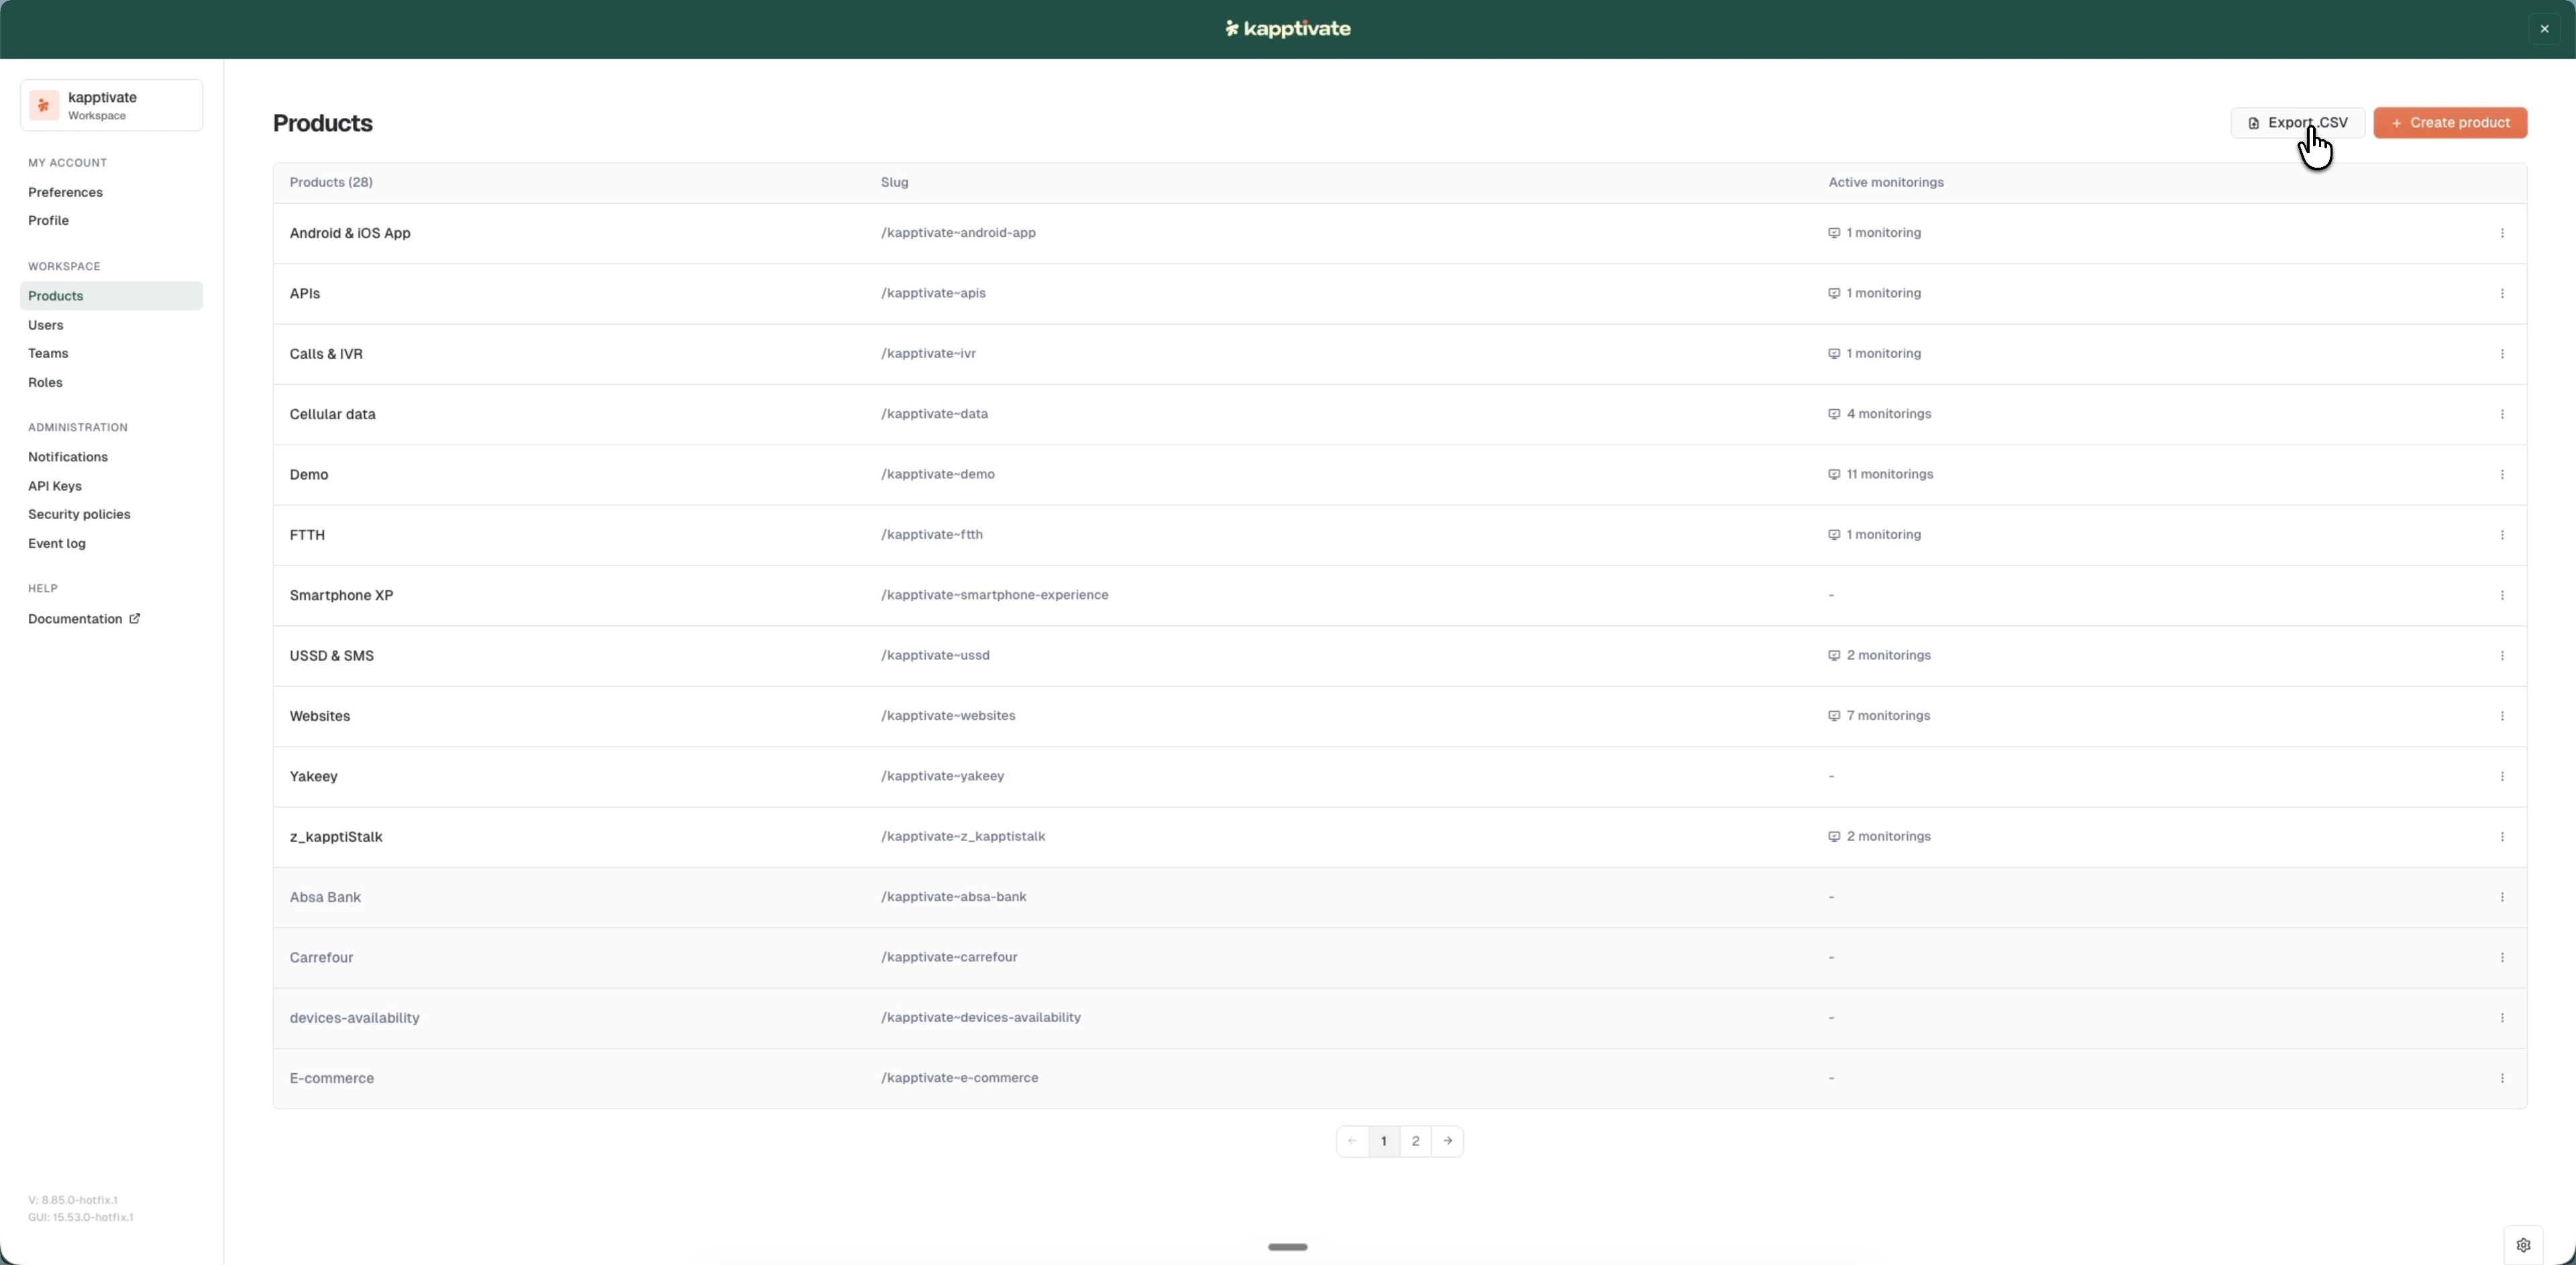Open the FTTH product row
The height and width of the screenshot is (1265, 2576).
point(1399,535)
